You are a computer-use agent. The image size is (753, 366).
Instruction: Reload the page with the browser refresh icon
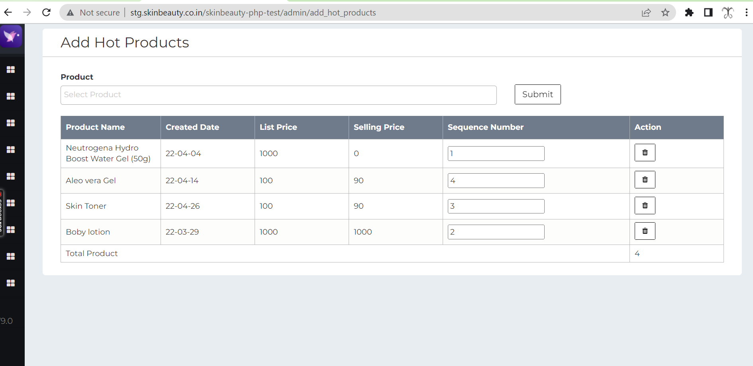coord(47,12)
